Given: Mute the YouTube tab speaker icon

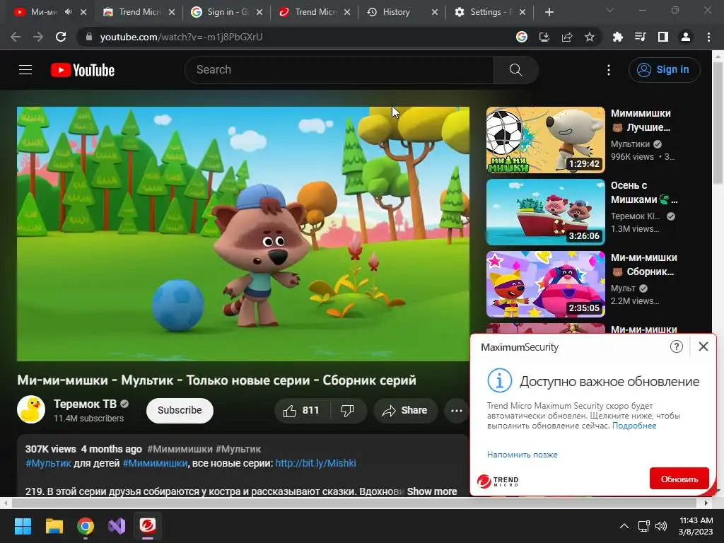Looking at the screenshot, I should [69, 12].
